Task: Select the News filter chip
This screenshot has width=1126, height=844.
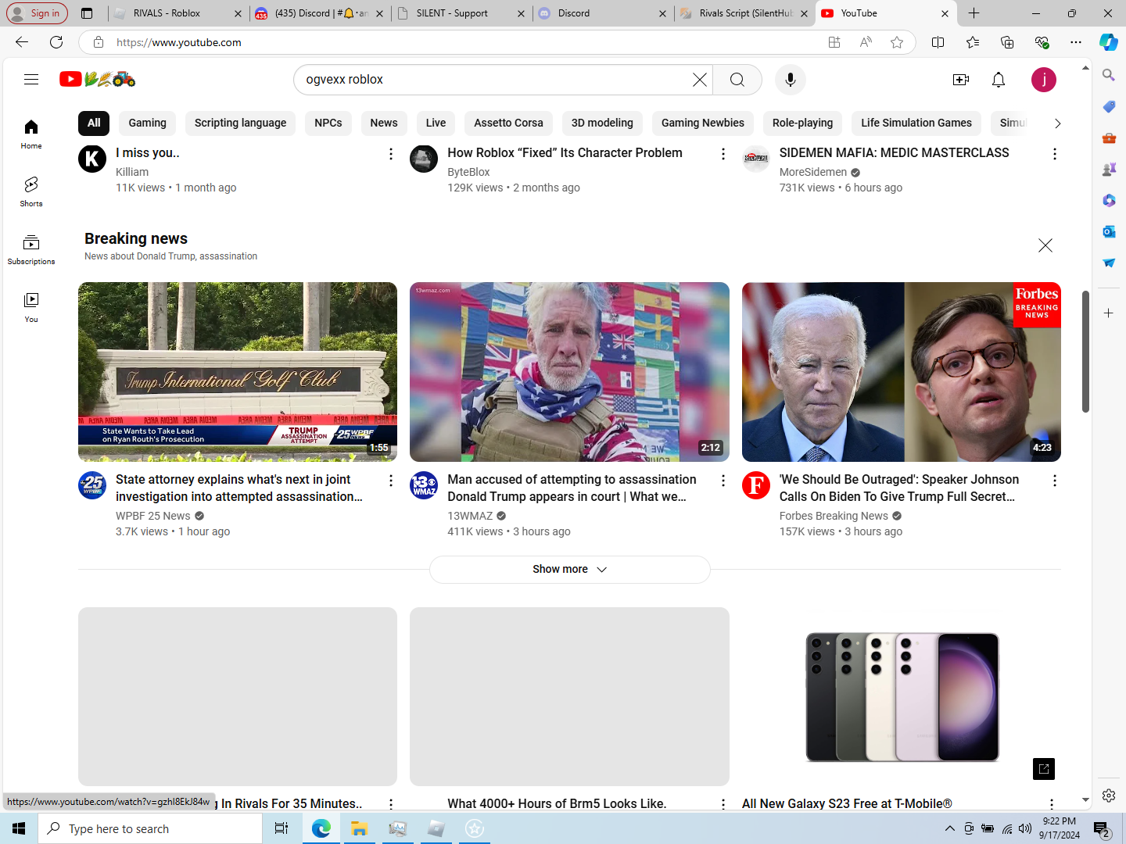Action: 384,123
